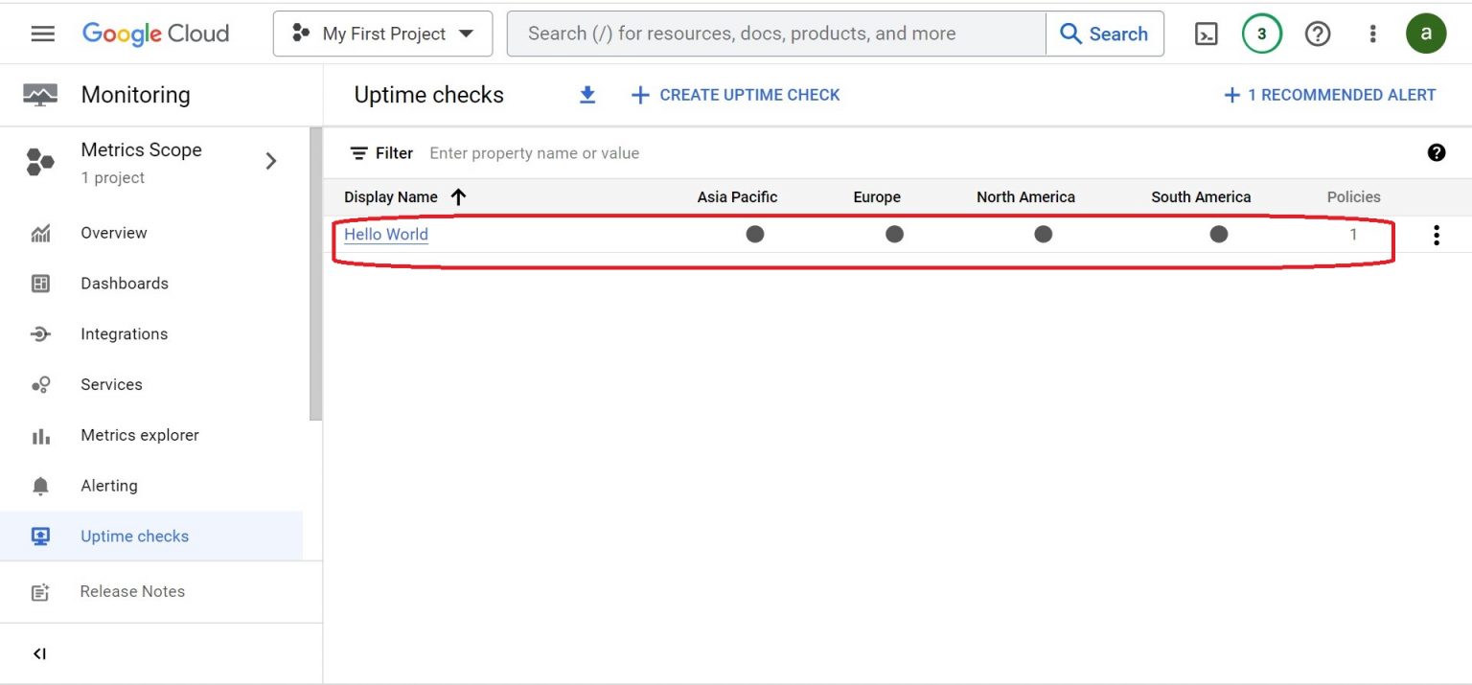Screen dimensions: 1472x685
Task: Click CREATE UPTIME CHECK
Action: click(736, 95)
